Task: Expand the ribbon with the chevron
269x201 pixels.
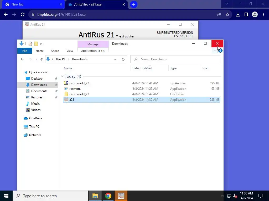Action: point(214,51)
